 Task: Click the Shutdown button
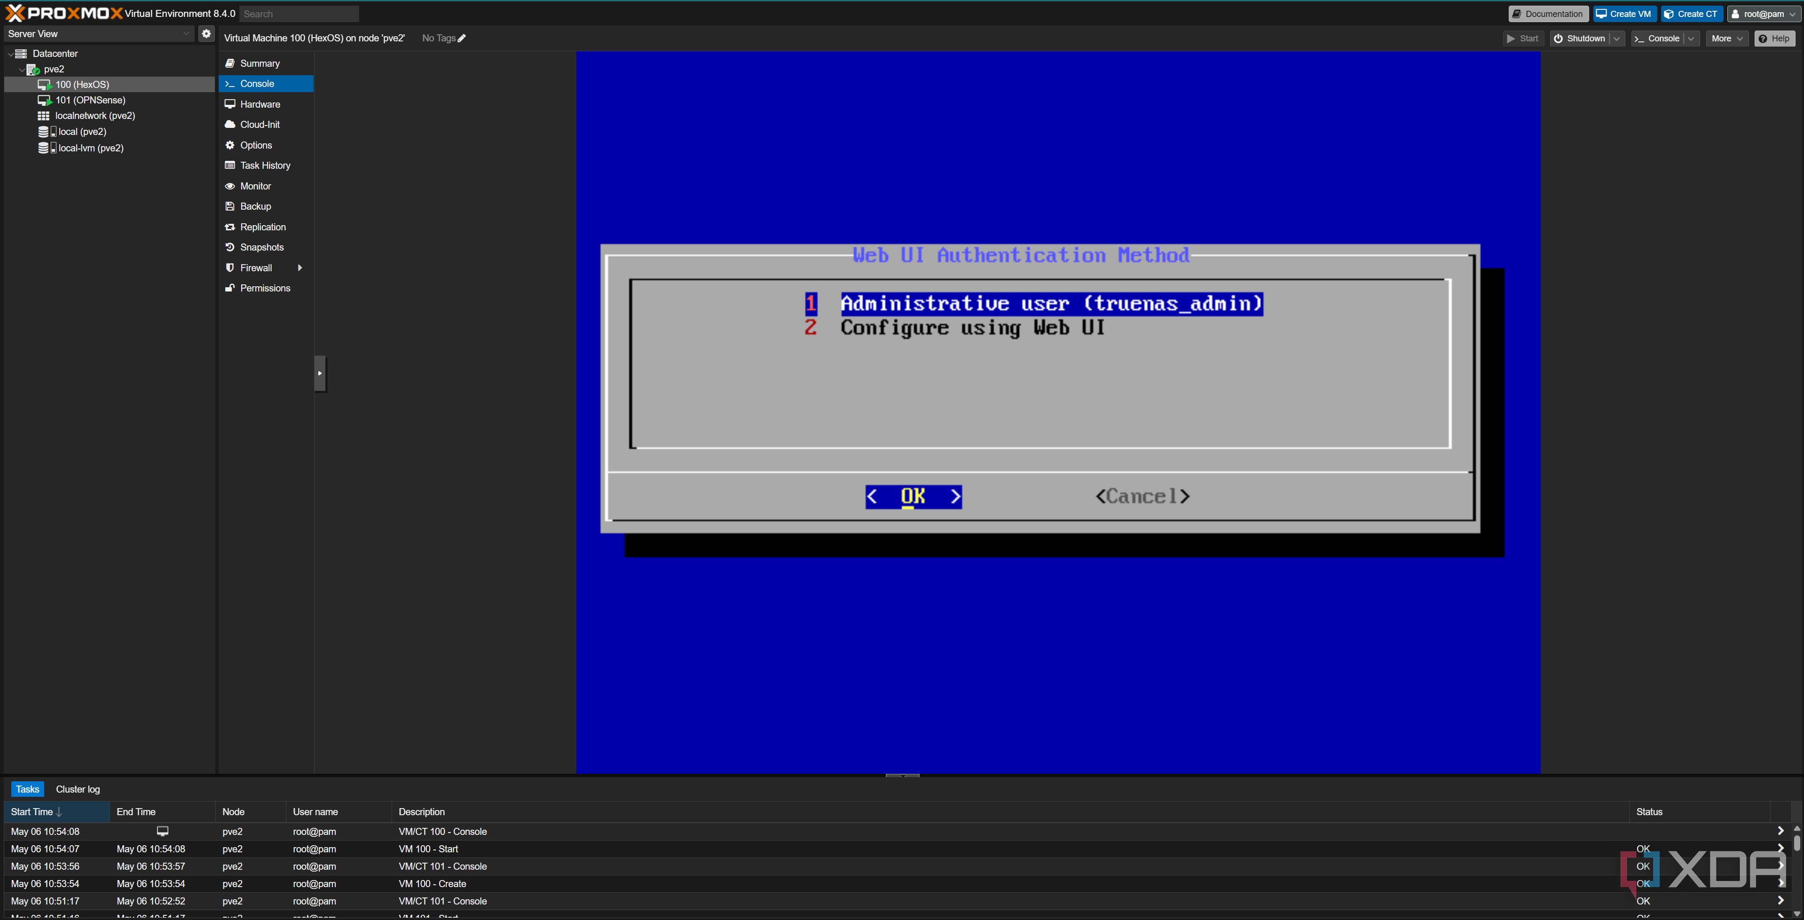(1579, 39)
